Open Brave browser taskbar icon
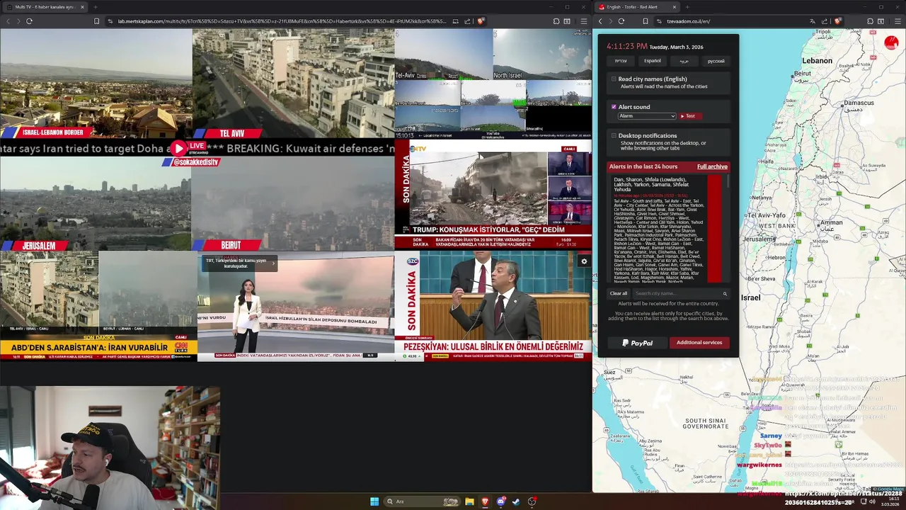 pyautogui.click(x=485, y=501)
